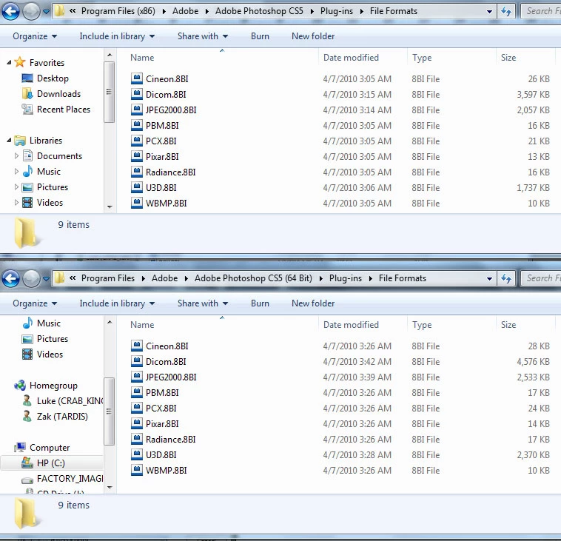
Task: Click Adobe Photoshop CS5 (64 Bit) breadcrumb
Action: pos(253,278)
